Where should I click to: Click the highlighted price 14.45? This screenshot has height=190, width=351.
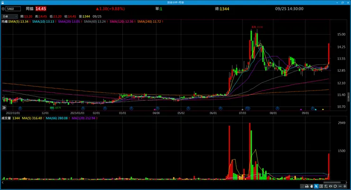click(x=41, y=9)
